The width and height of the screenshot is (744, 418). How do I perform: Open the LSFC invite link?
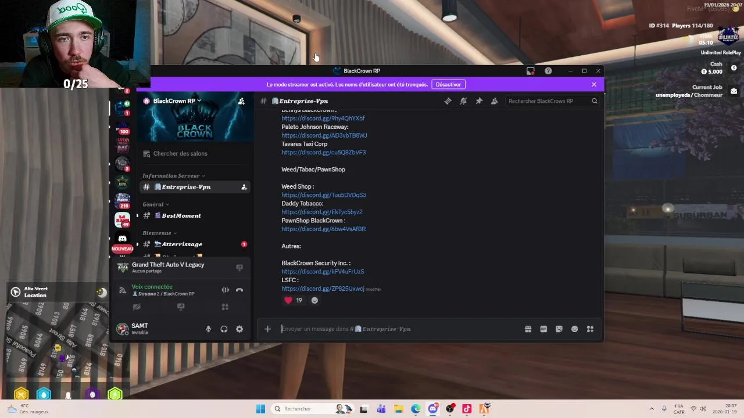coord(323,289)
